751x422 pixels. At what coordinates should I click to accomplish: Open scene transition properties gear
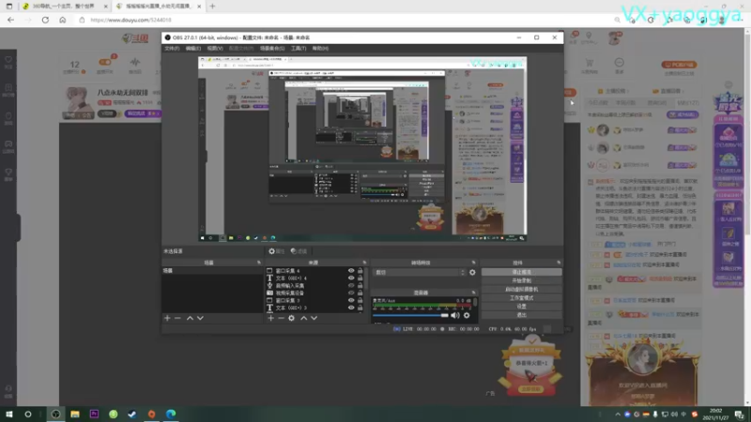(472, 272)
